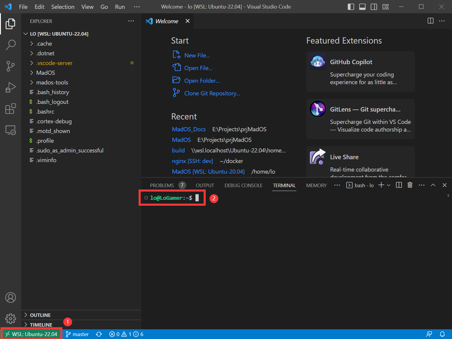
Task: Open the GitLens extension card
Action: pyautogui.click(x=360, y=119)
